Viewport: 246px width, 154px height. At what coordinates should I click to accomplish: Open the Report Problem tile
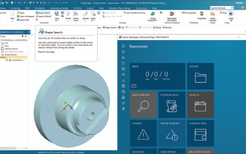click(x=172, y=133)
